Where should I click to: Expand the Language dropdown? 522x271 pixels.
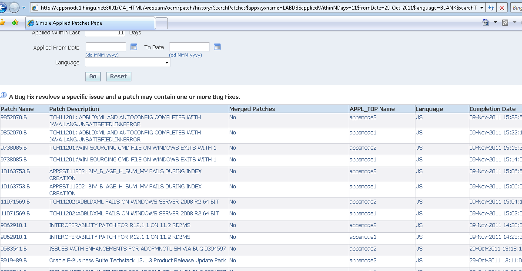click(167, 63)
